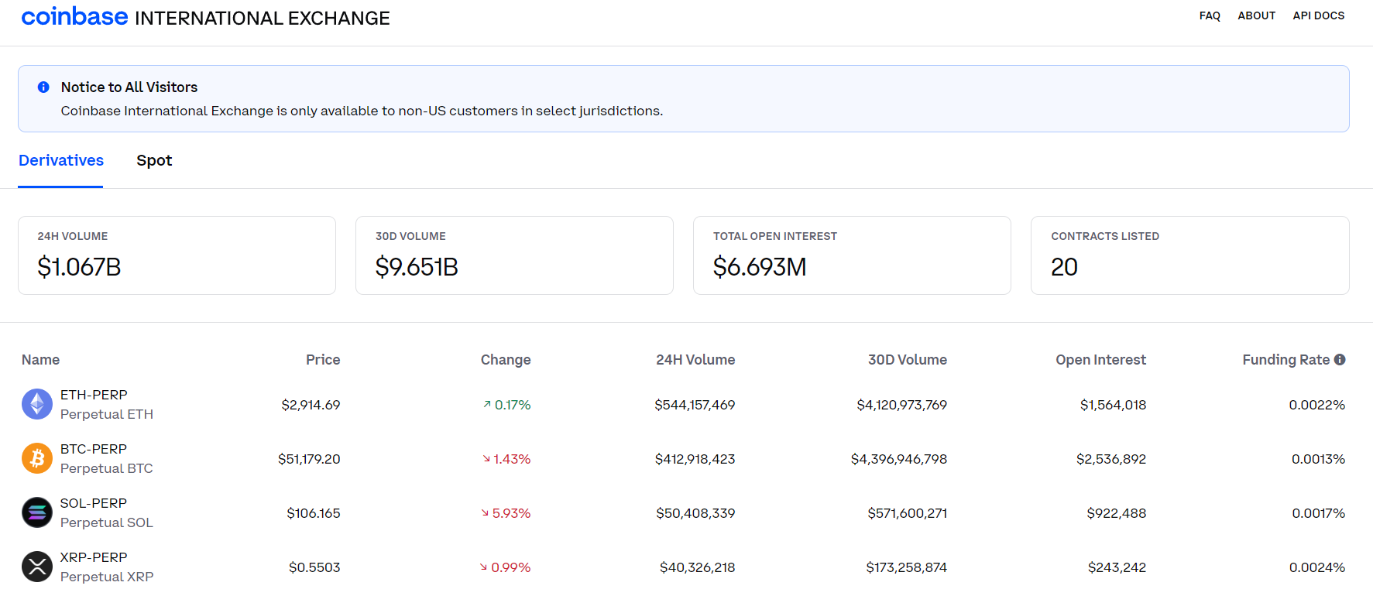This screenshot has height=596, width=1373.
Task: Click ETH price $2,914.69
Action: 311,405
